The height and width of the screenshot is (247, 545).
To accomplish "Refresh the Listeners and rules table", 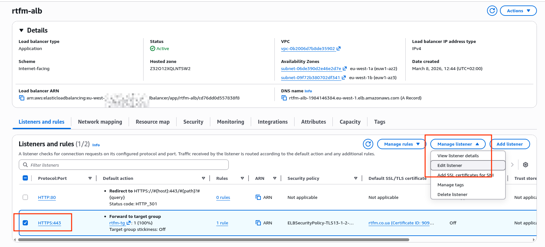I will click(x=368, y=144).
